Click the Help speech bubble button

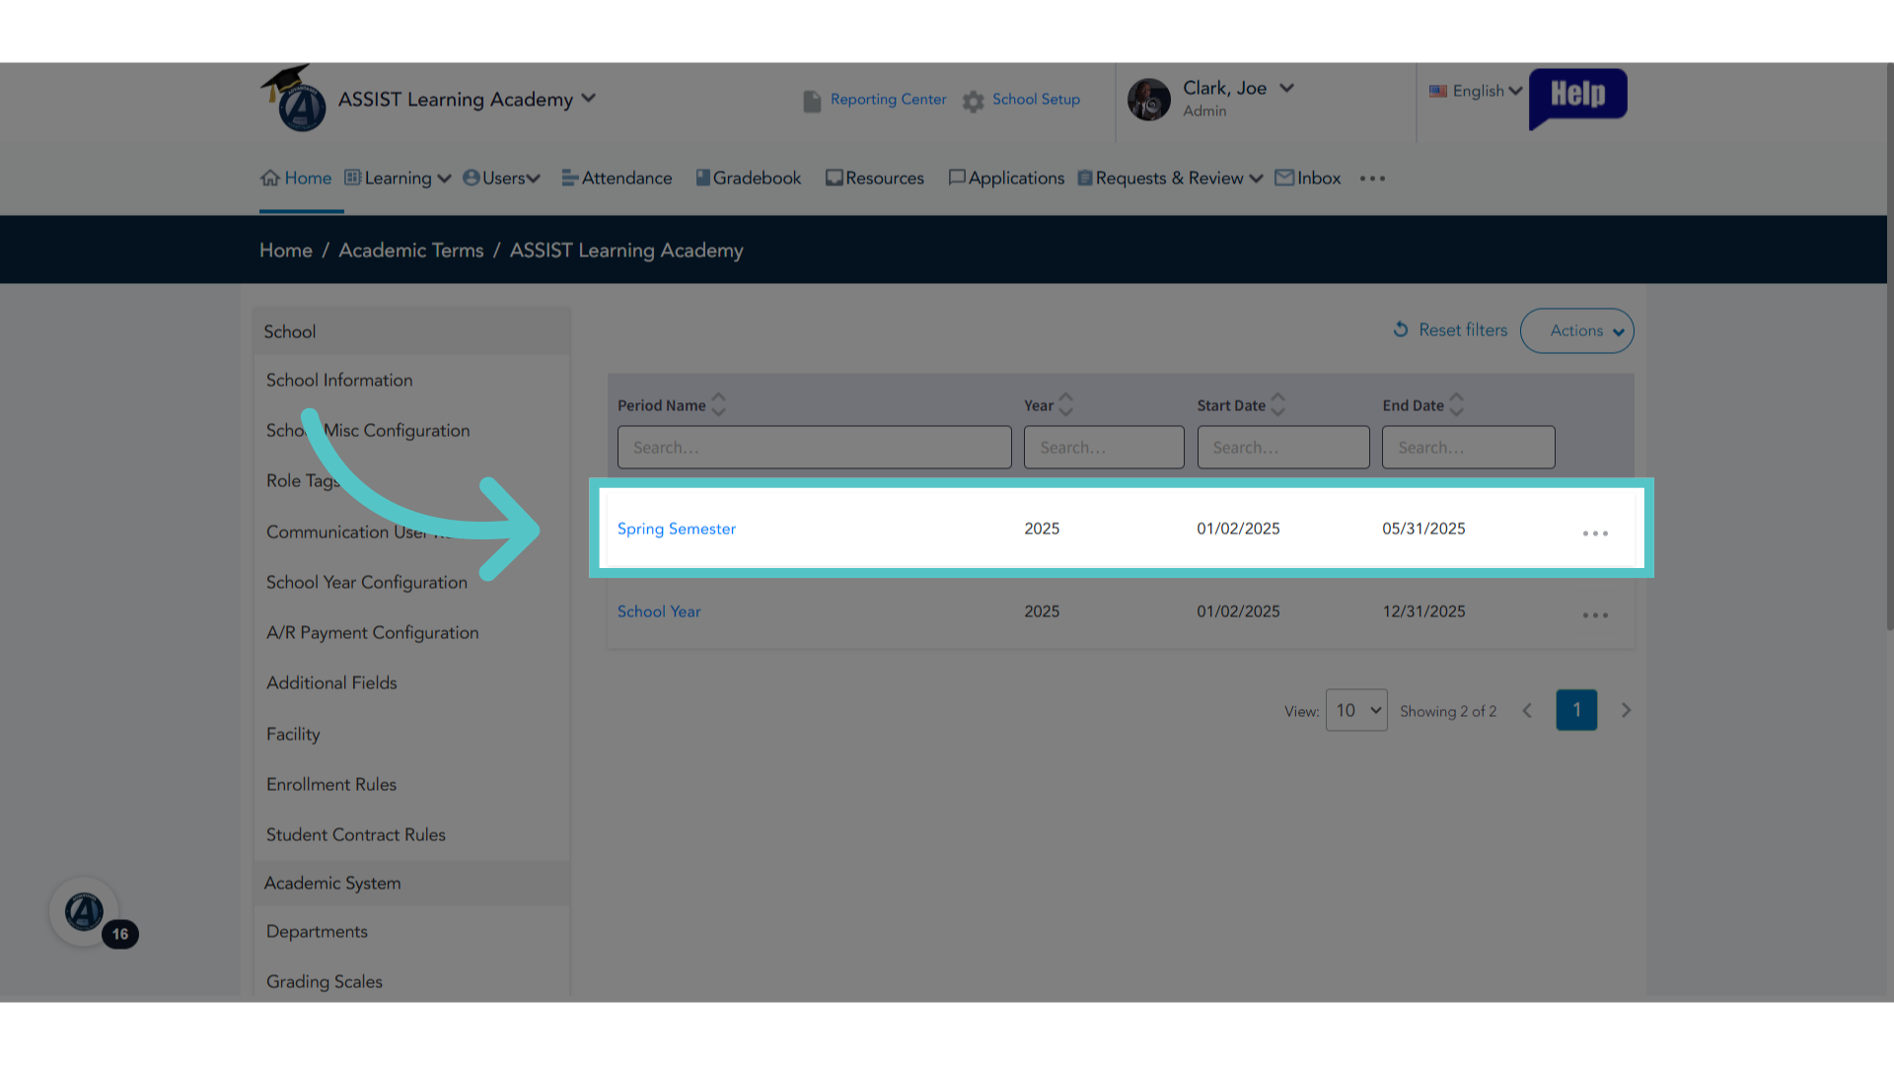(x=1577, y=97)
